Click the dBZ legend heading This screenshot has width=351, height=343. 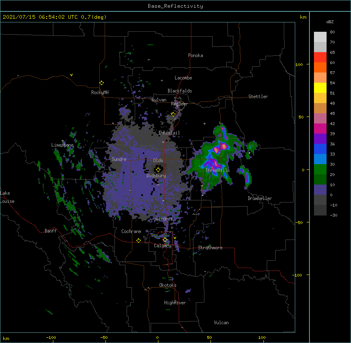[x=330, y=22]
